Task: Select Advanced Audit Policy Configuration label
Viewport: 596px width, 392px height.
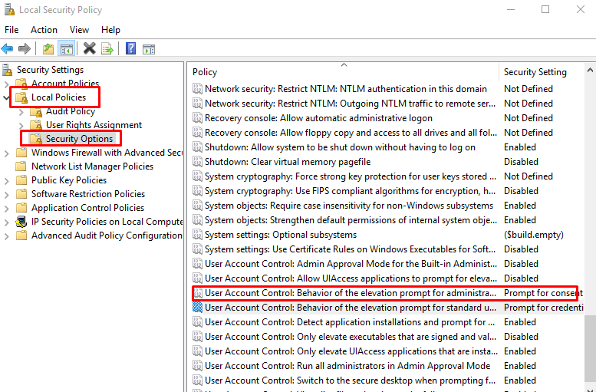Action: 107,236
